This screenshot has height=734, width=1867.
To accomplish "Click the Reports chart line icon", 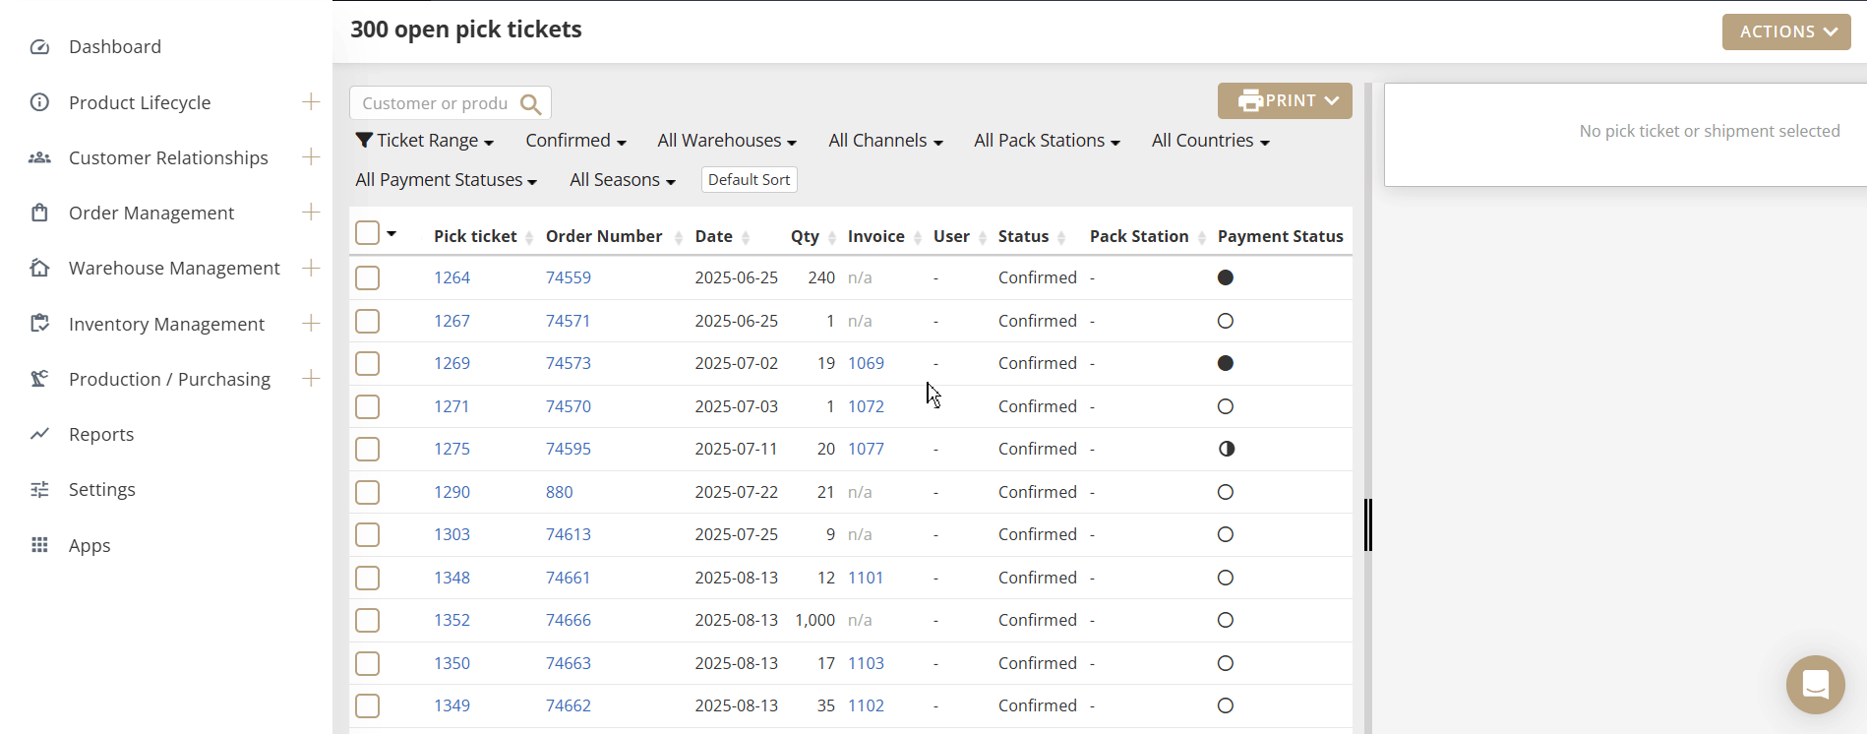I will pos(39,434).
